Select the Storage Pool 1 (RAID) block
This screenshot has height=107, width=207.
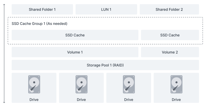pos(105,65)
